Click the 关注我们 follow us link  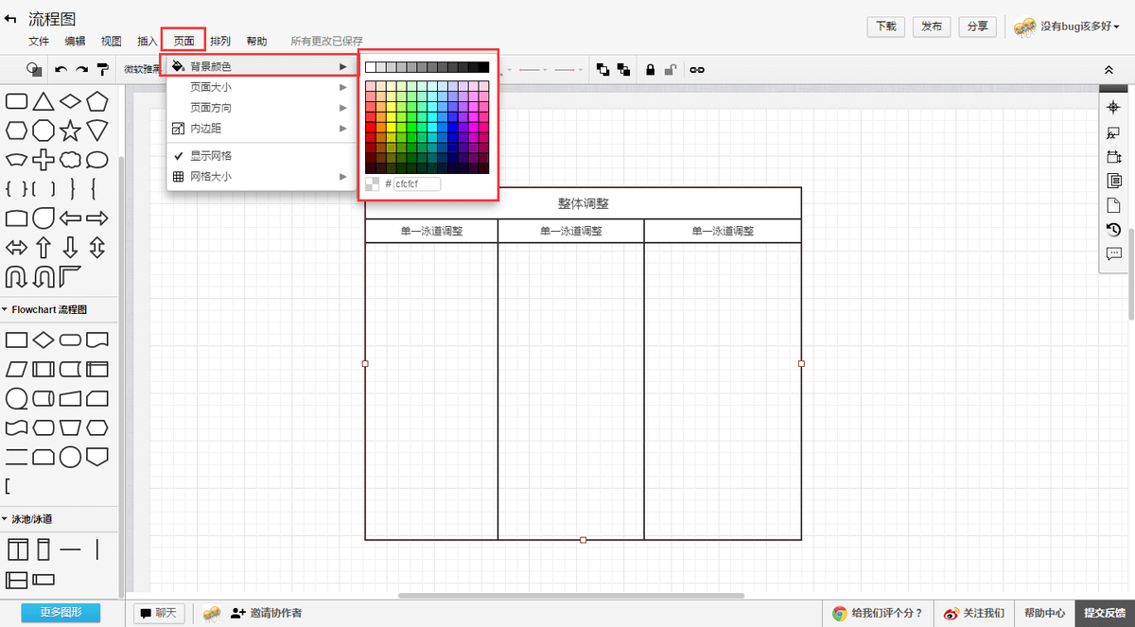[974, 613]
